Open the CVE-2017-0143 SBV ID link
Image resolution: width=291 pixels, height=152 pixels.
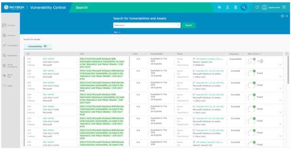point(49,71)
